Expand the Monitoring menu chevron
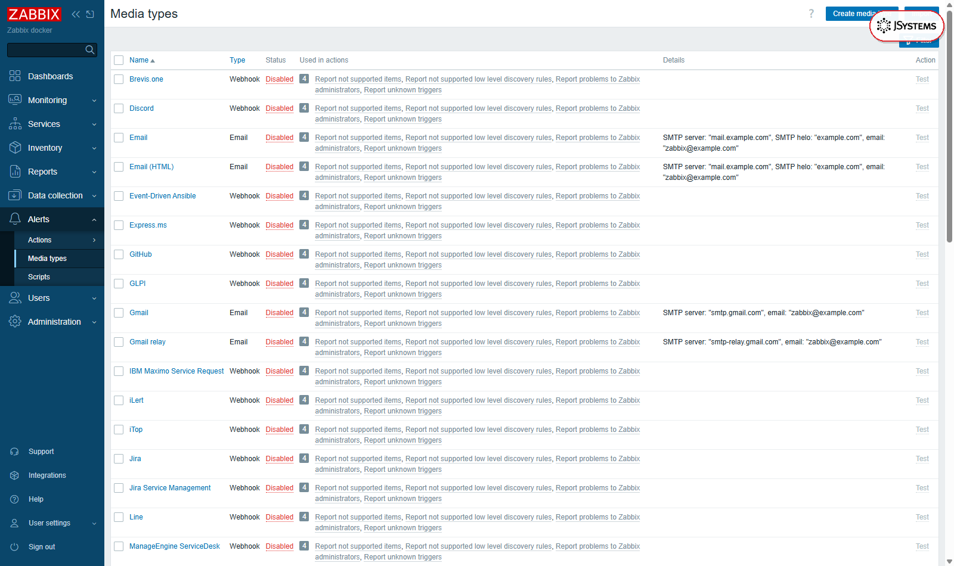 click(94, 101)
